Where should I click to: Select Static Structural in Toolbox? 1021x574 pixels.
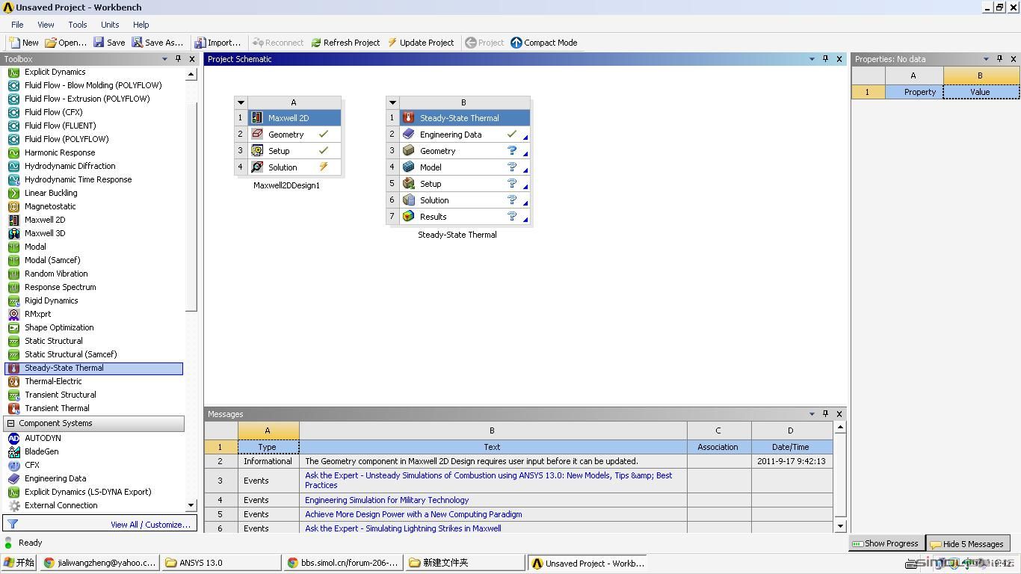pyautogui.click(x=54, y=341)
